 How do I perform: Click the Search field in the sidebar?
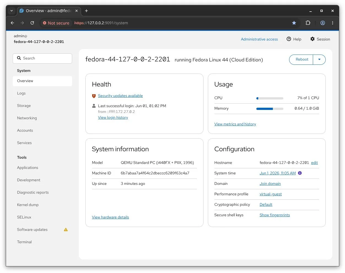point(42,58)
